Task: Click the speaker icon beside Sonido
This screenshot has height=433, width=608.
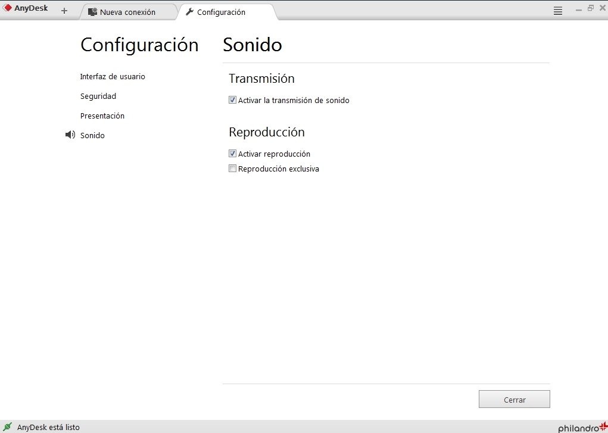Action: click(x=70, y=135)
